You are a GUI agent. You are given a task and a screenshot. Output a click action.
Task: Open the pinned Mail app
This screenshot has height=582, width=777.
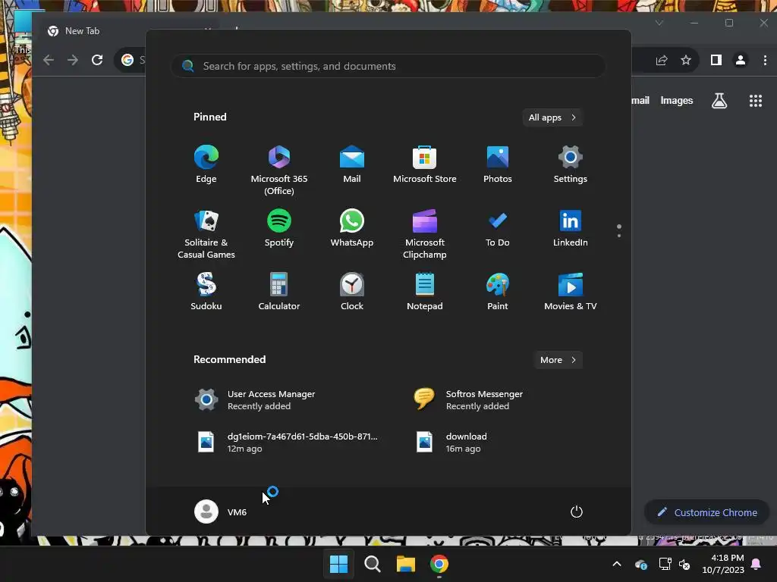point(352,164)
